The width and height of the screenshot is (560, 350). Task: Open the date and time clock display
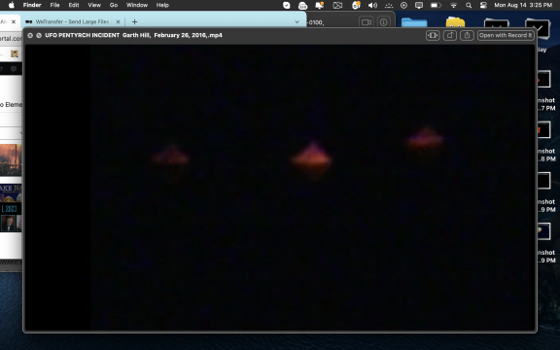coord(523,5)
